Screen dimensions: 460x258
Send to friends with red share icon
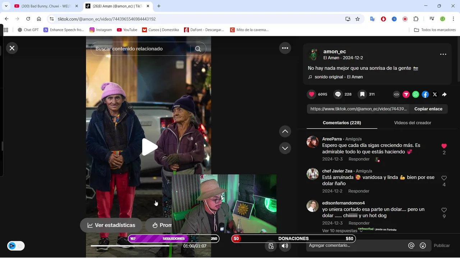coord(406,94)
